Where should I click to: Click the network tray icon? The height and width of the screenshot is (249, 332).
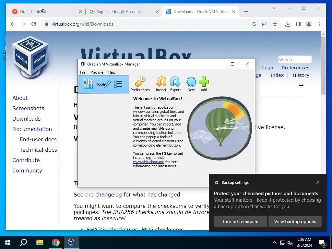pos(282,243)
